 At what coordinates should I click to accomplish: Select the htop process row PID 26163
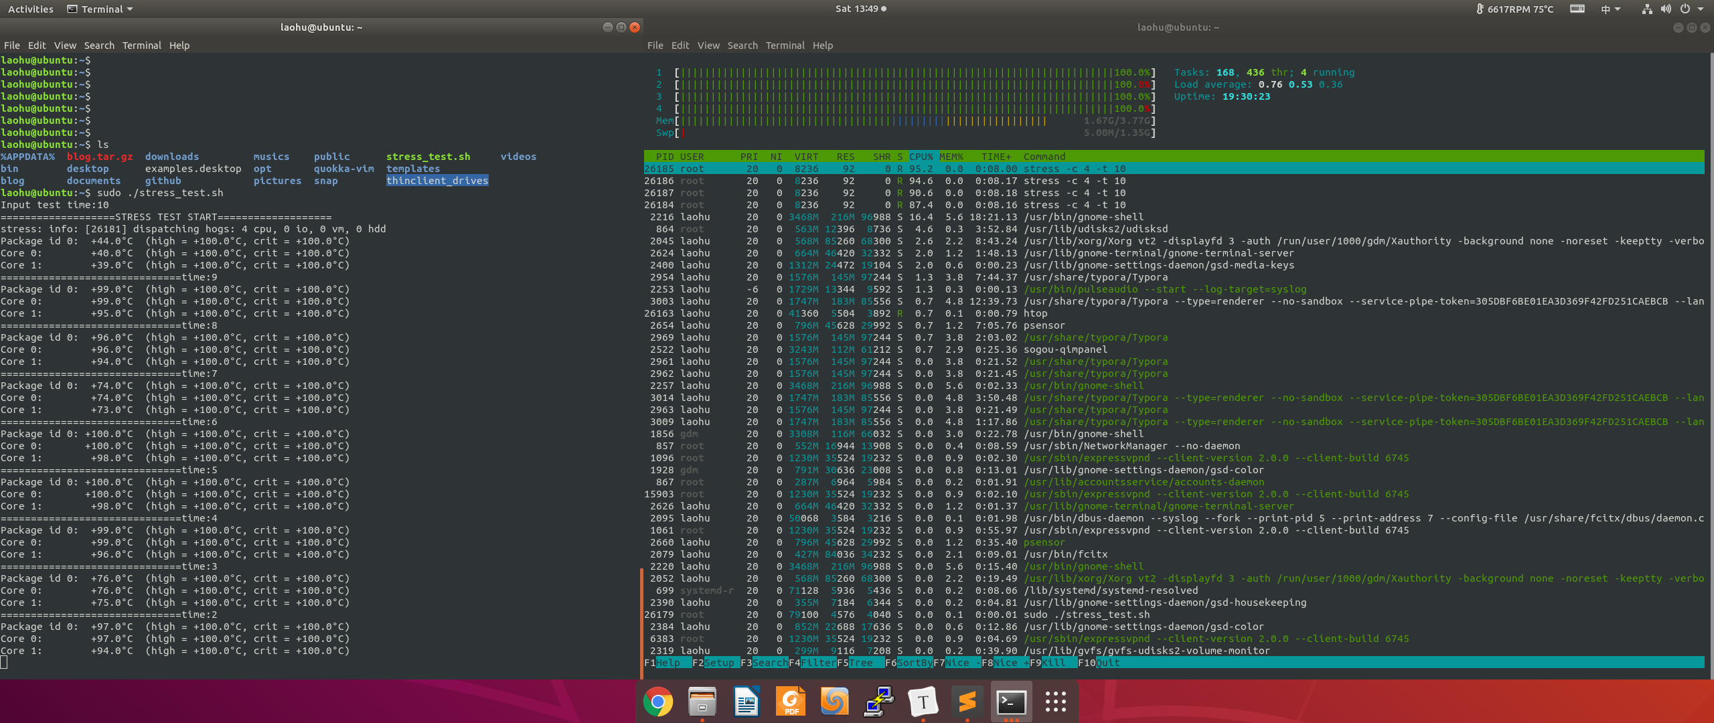pos(1174,313)
